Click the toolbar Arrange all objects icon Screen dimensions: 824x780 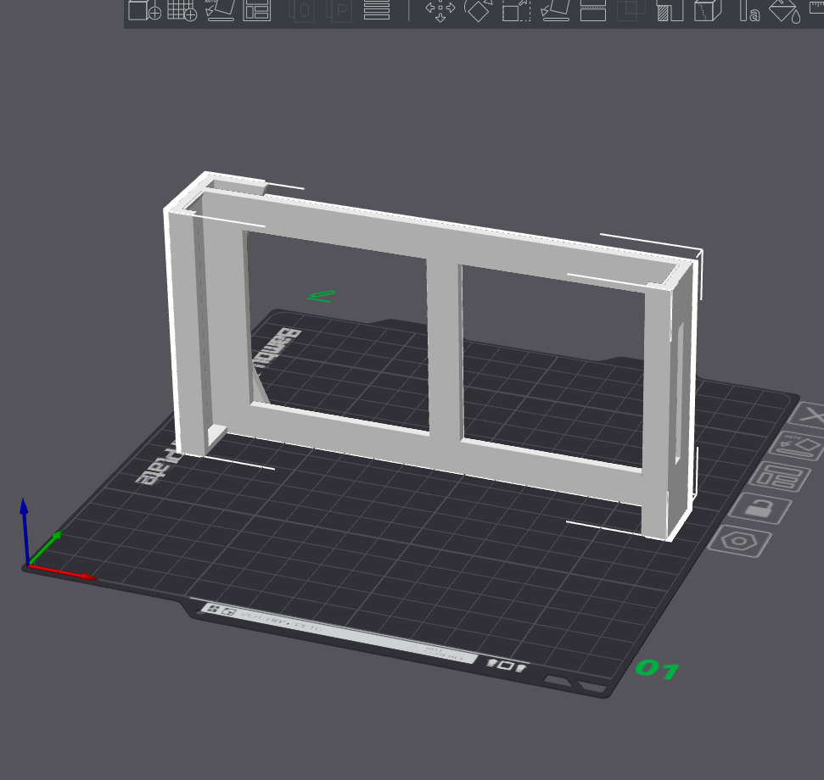(257, 9)
